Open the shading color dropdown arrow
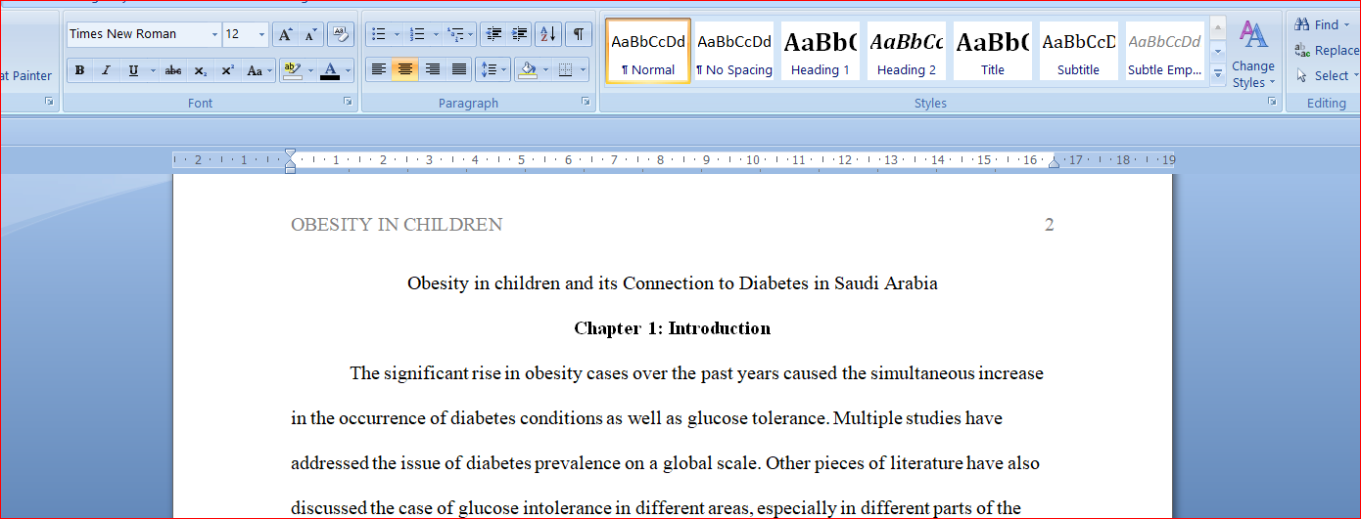Screen dimensions: 1361x519 pyautogui.click(x=545, y=69)
